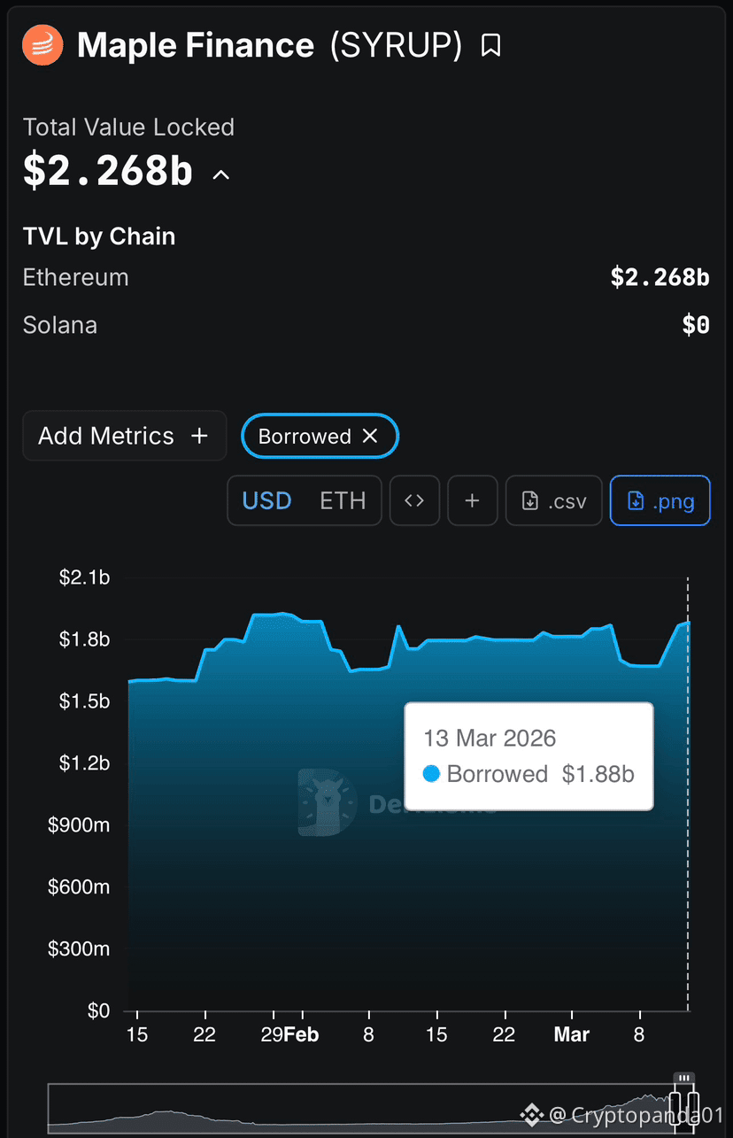Click the SYRUP token symbol

(x=396, y=45)
